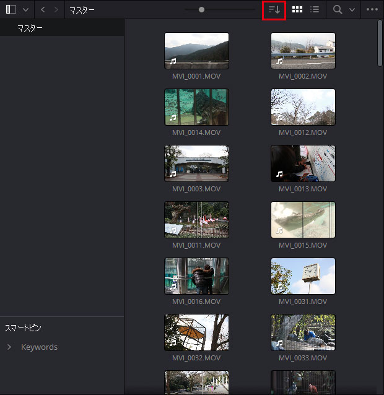
Task: Switch to list view
Action: (315, 10)
